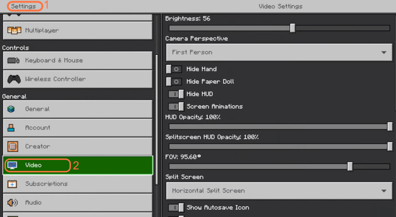
Task: Toggle the Hide Paper Doll switch
Action: point(174,82)
